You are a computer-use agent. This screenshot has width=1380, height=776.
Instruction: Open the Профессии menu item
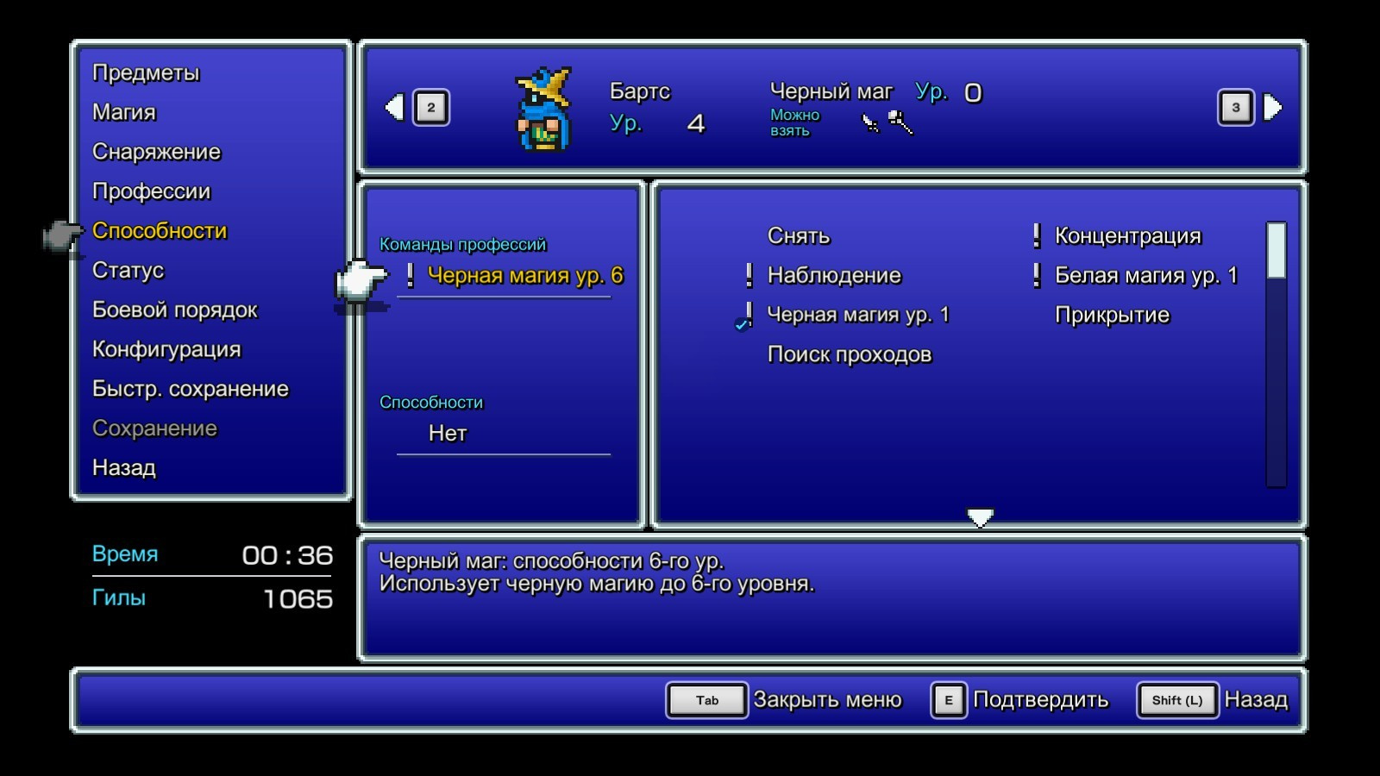click(151, 191)
